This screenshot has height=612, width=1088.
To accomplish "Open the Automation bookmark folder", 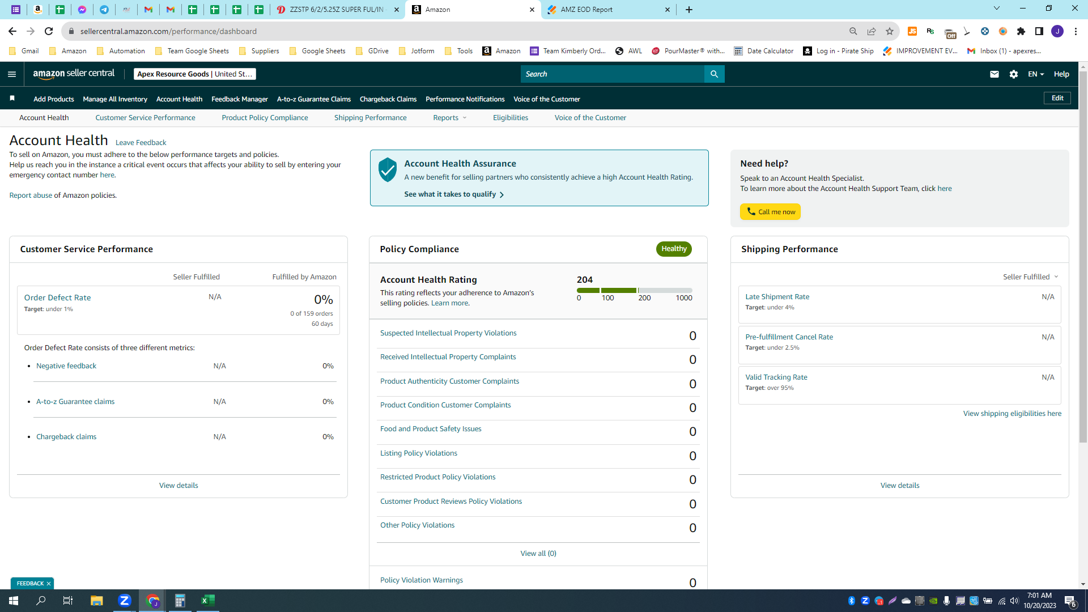I will point(121,51).
